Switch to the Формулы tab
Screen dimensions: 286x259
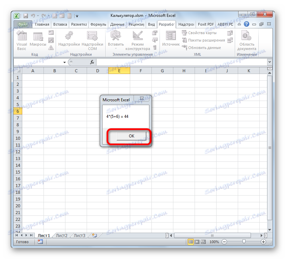(x=98, y=24)
